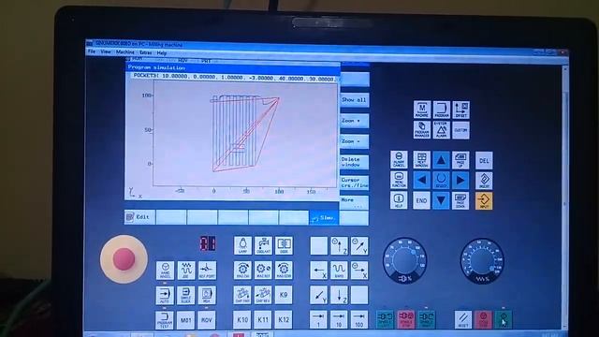Adjust the feedrate override dial
The width and height of the screenshot is (599, 337).
click(x=482, y=261)
